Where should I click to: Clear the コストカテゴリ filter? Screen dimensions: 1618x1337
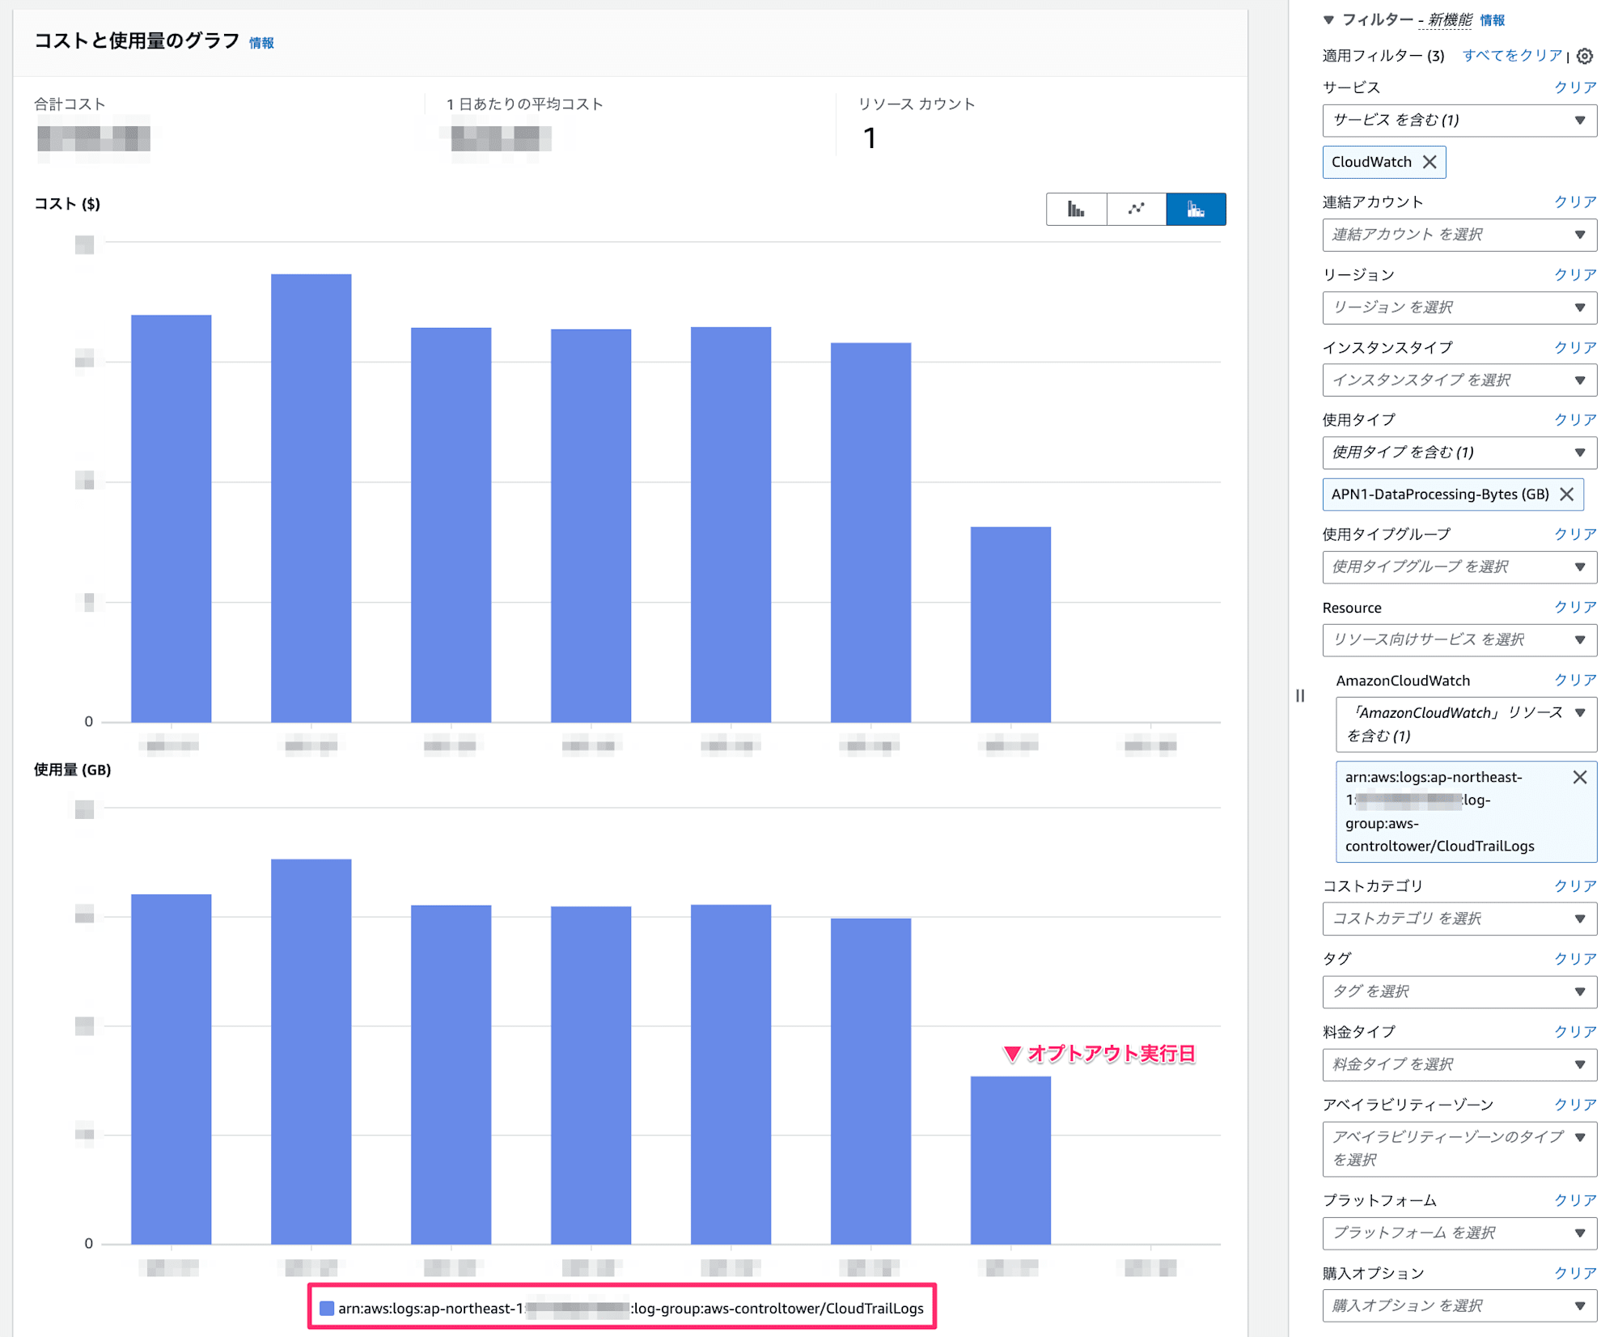point(1575,886)
